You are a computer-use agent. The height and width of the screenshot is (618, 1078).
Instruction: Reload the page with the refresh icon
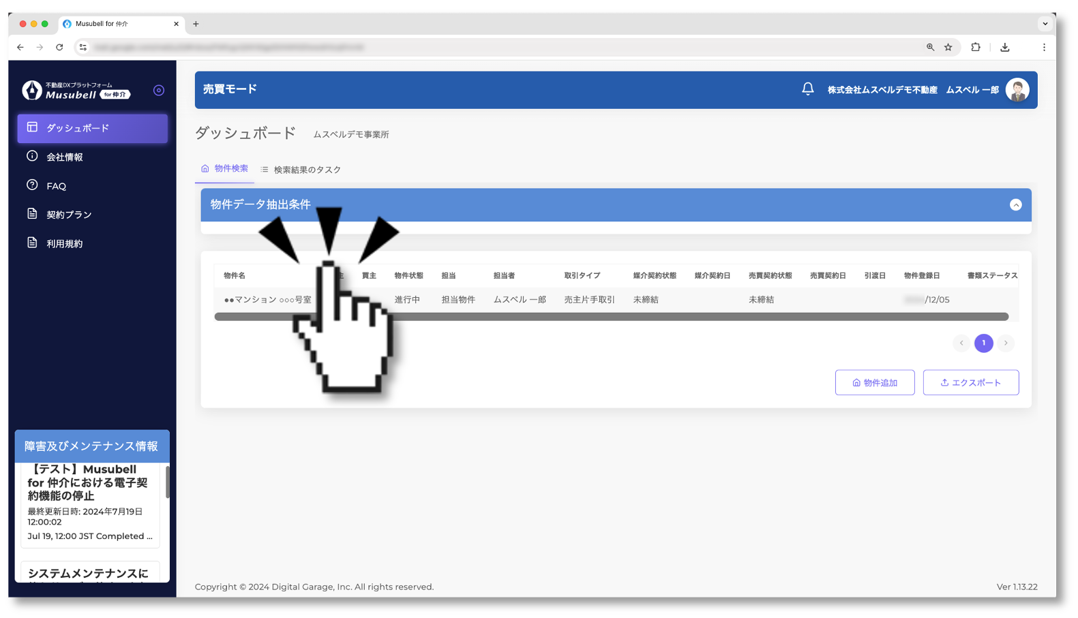click(59, 47)
